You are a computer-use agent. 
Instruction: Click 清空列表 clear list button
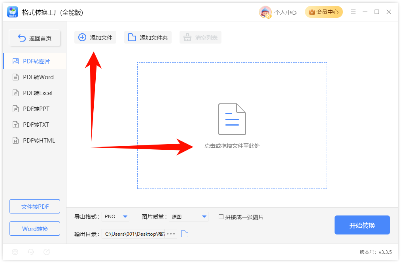tap(200, 37)
